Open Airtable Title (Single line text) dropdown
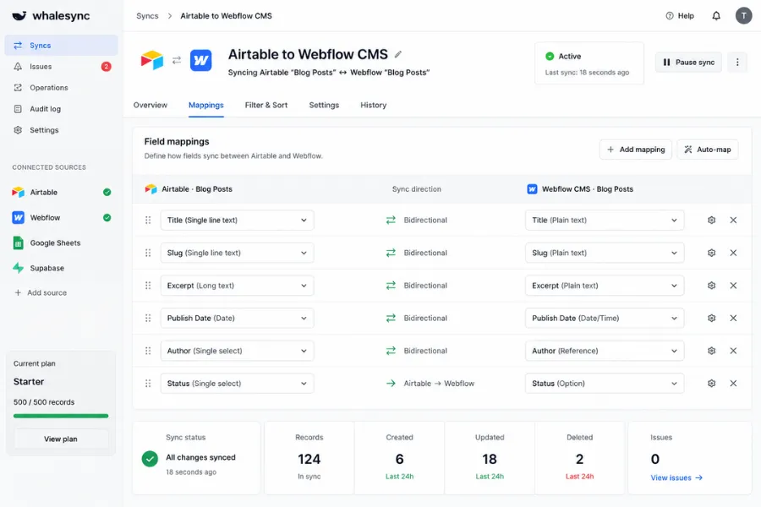This screenshot has height=507, width=761. coord(237,221)
